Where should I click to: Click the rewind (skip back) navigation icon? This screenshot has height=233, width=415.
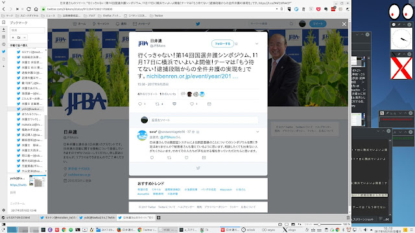click(18, 9)
